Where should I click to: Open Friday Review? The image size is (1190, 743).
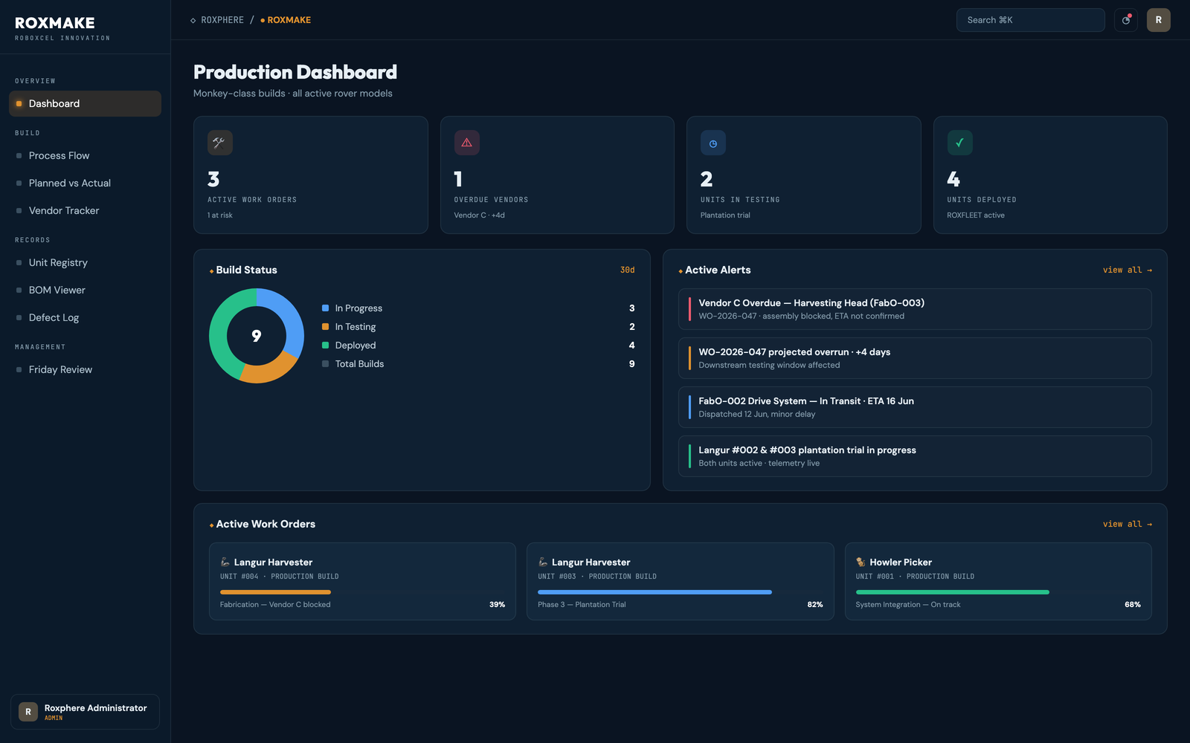pos(85,369)
